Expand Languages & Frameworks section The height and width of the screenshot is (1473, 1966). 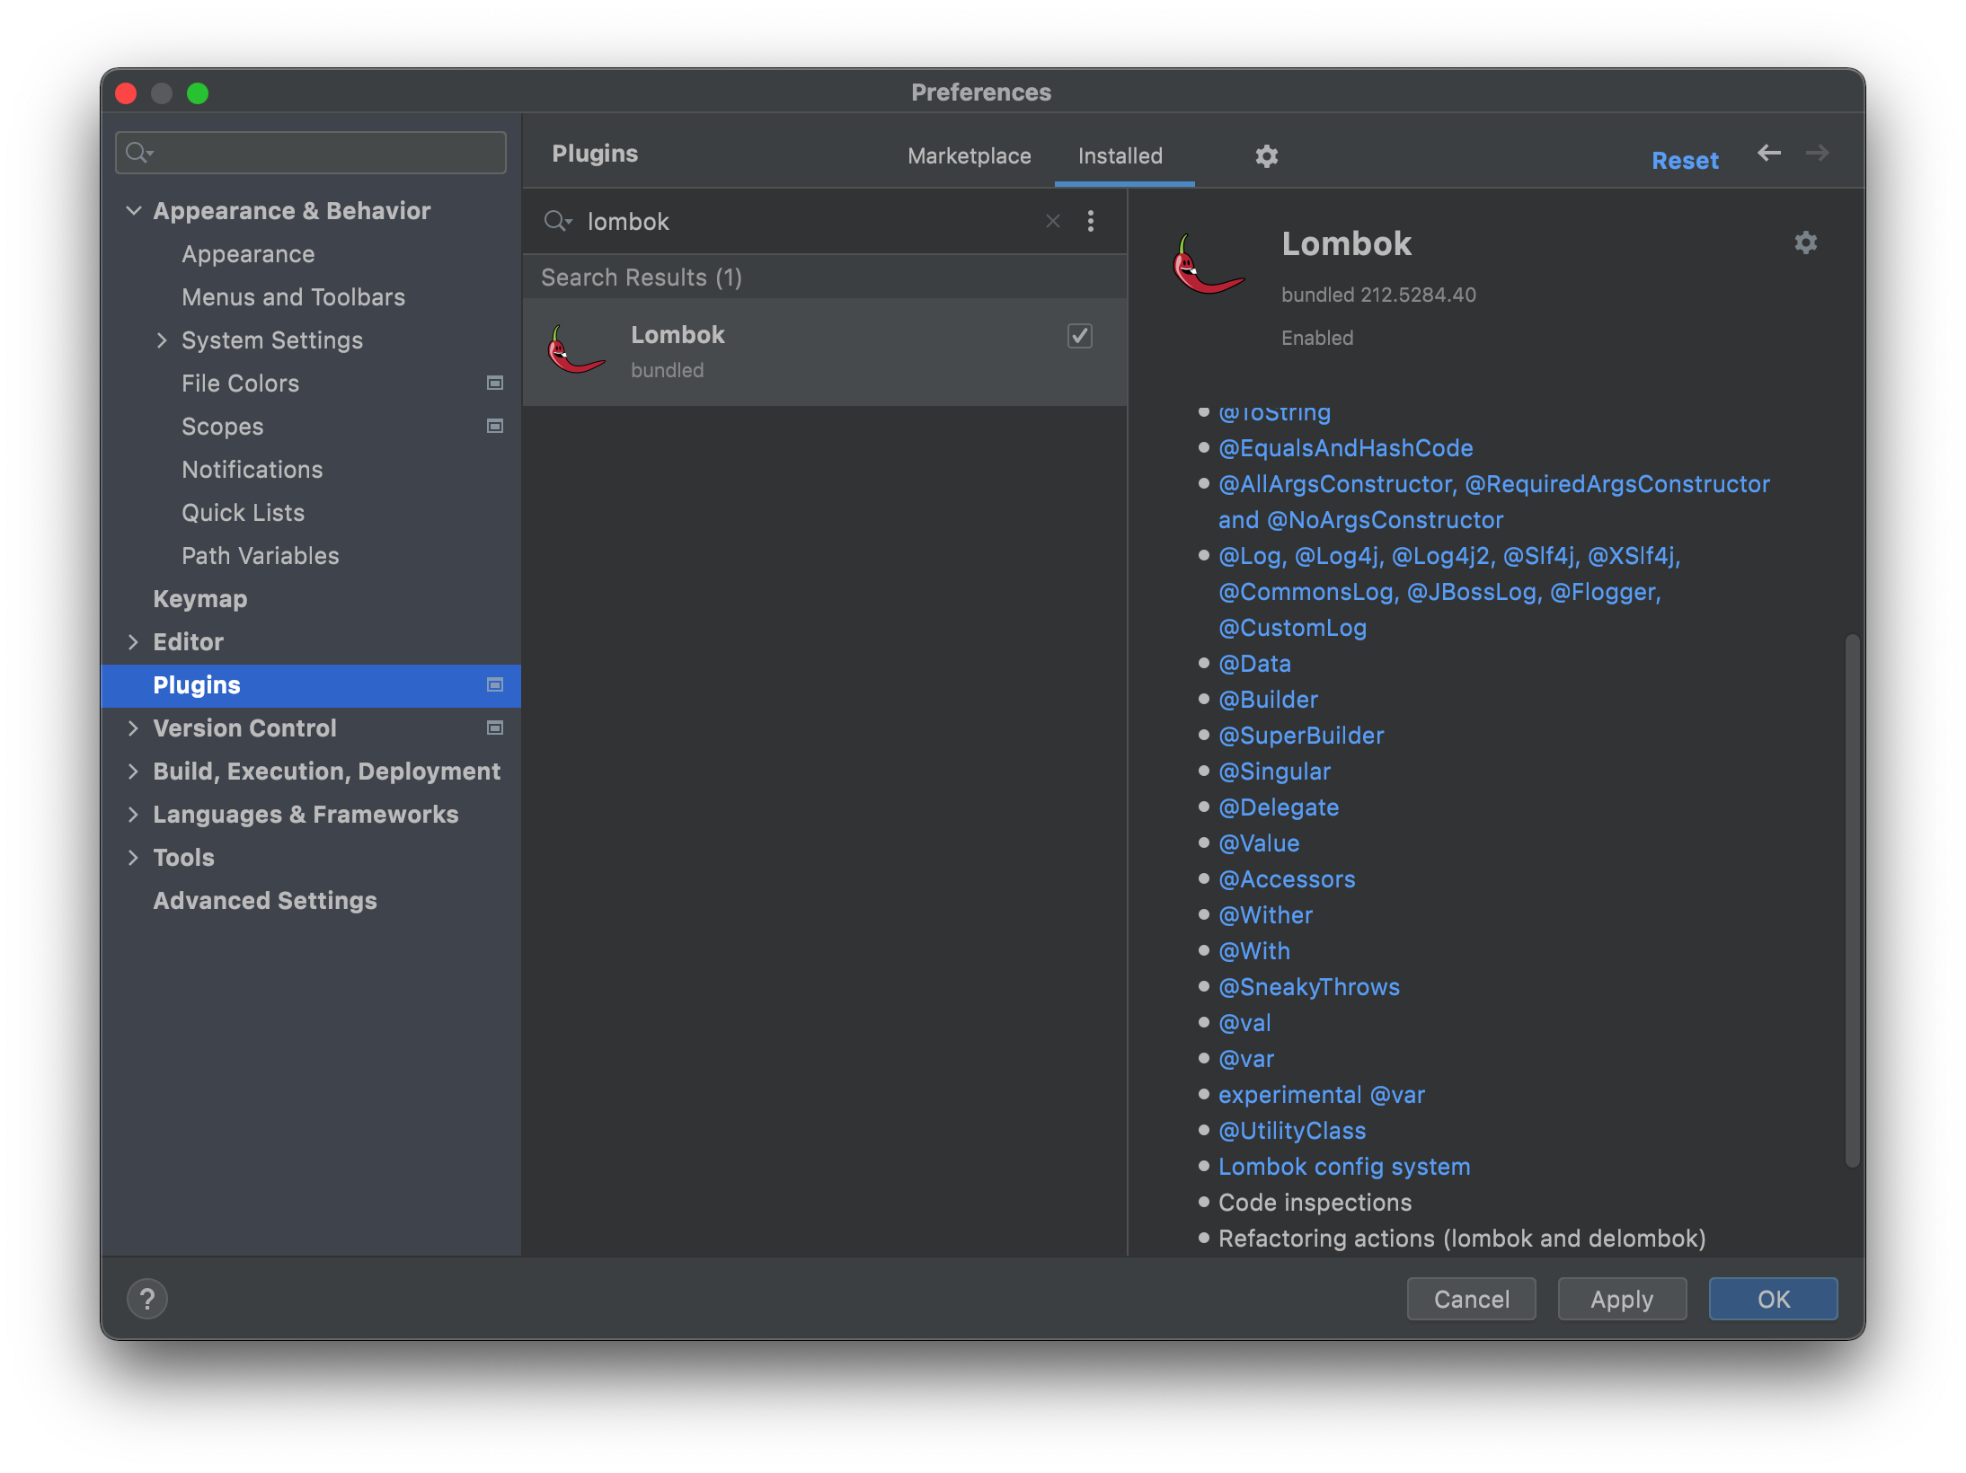click(x=134, y=815)
